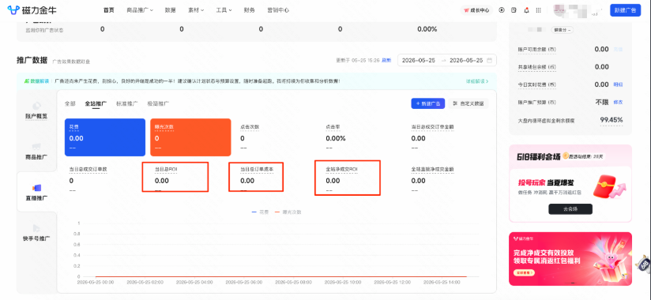
Task: Click the 99.45% remaining quota value
Action: 611,120
